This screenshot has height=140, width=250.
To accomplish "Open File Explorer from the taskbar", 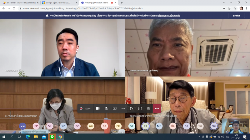I will click(x=36, y=137).
